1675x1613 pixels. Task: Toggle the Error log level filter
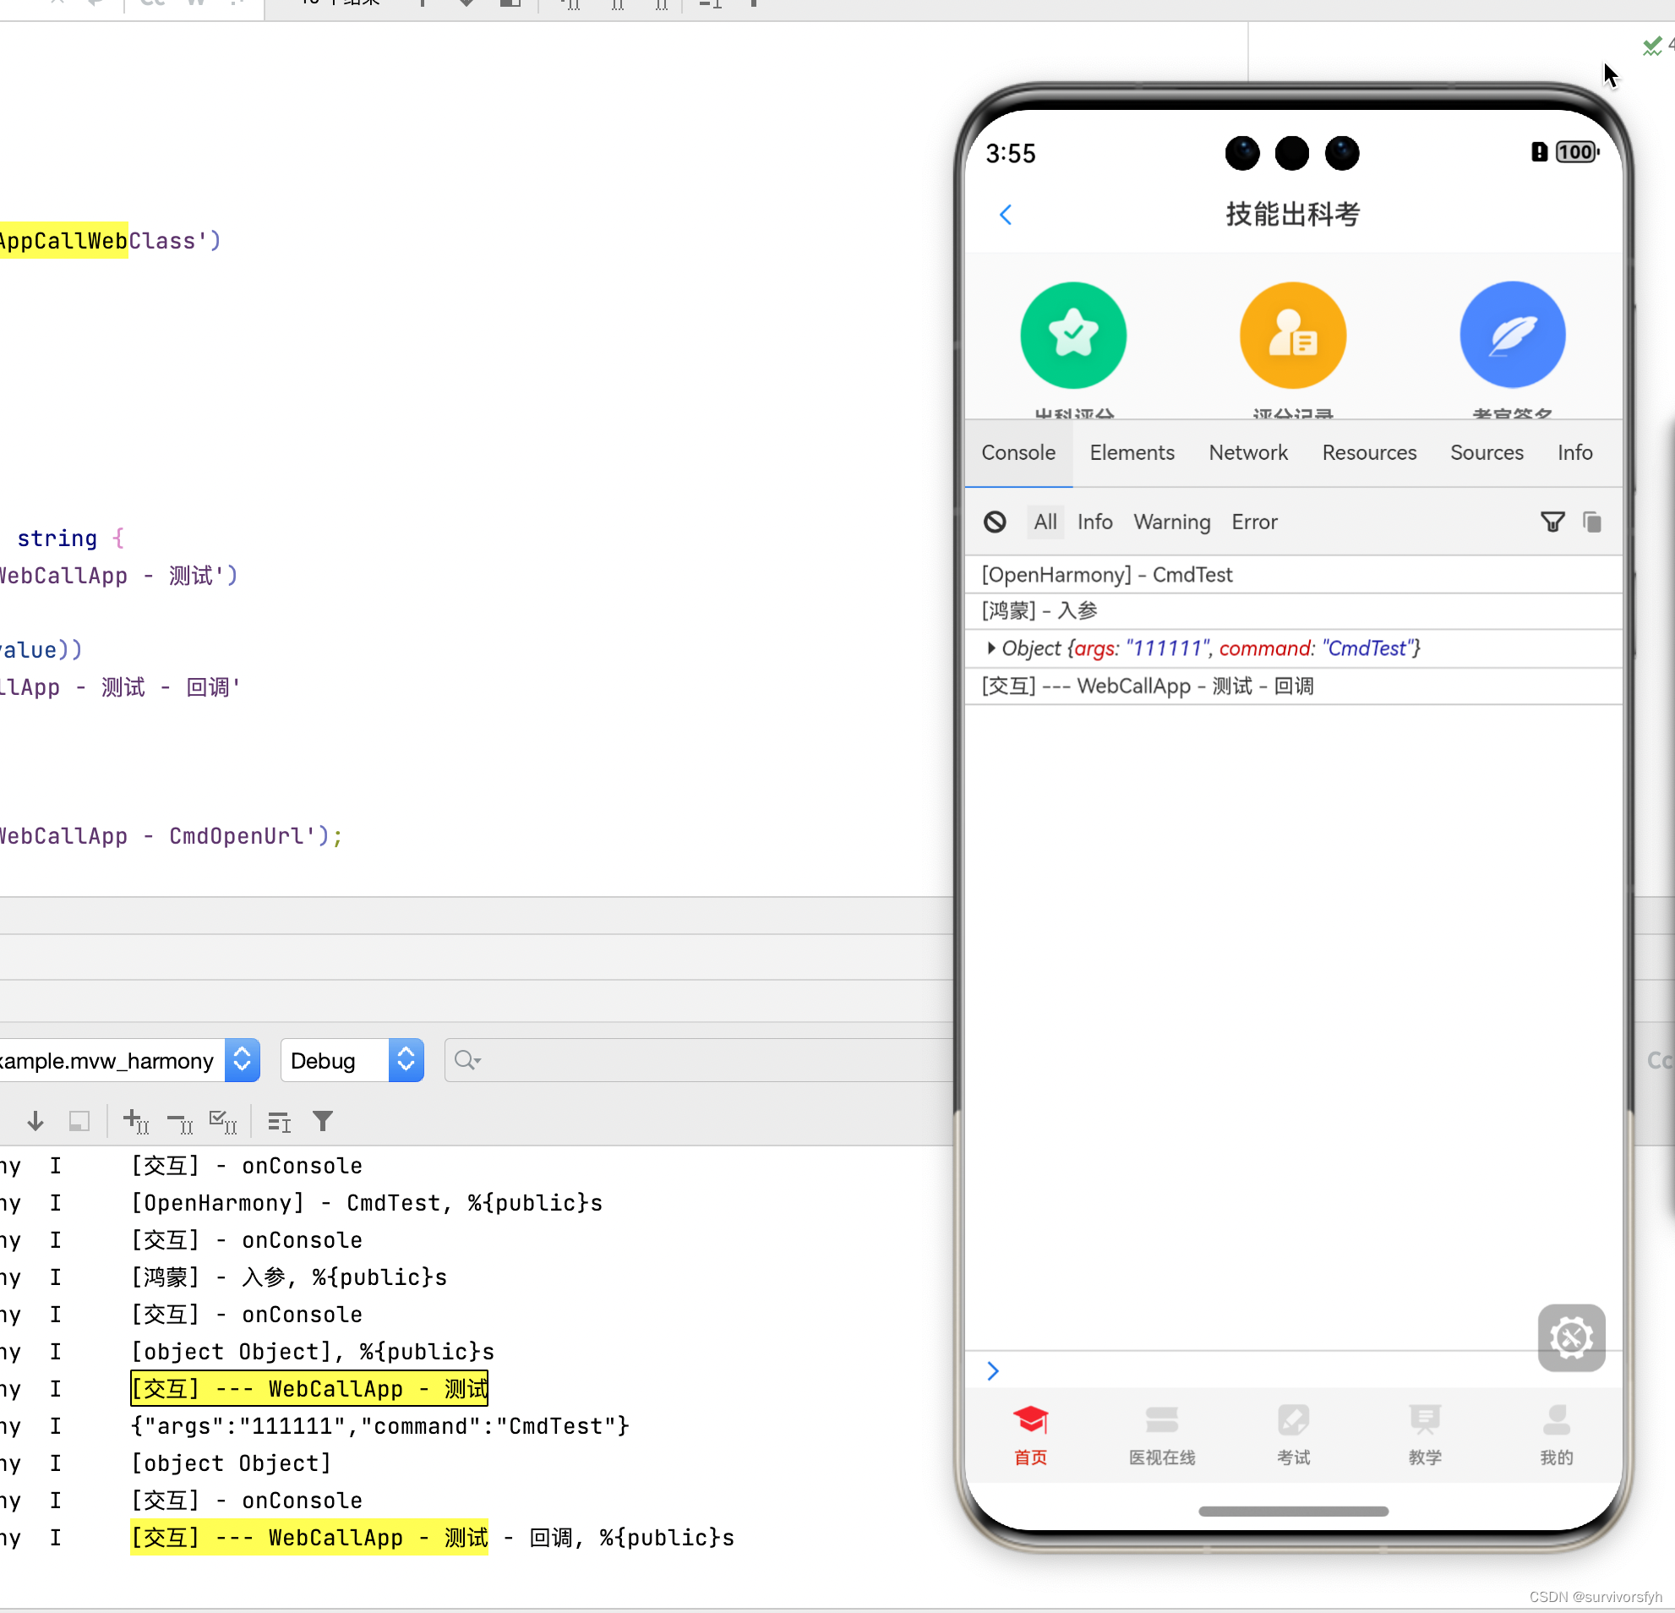pos(1253,522)
